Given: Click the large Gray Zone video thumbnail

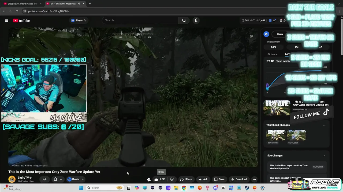Looking at the screenshot, I should (277, 107).
